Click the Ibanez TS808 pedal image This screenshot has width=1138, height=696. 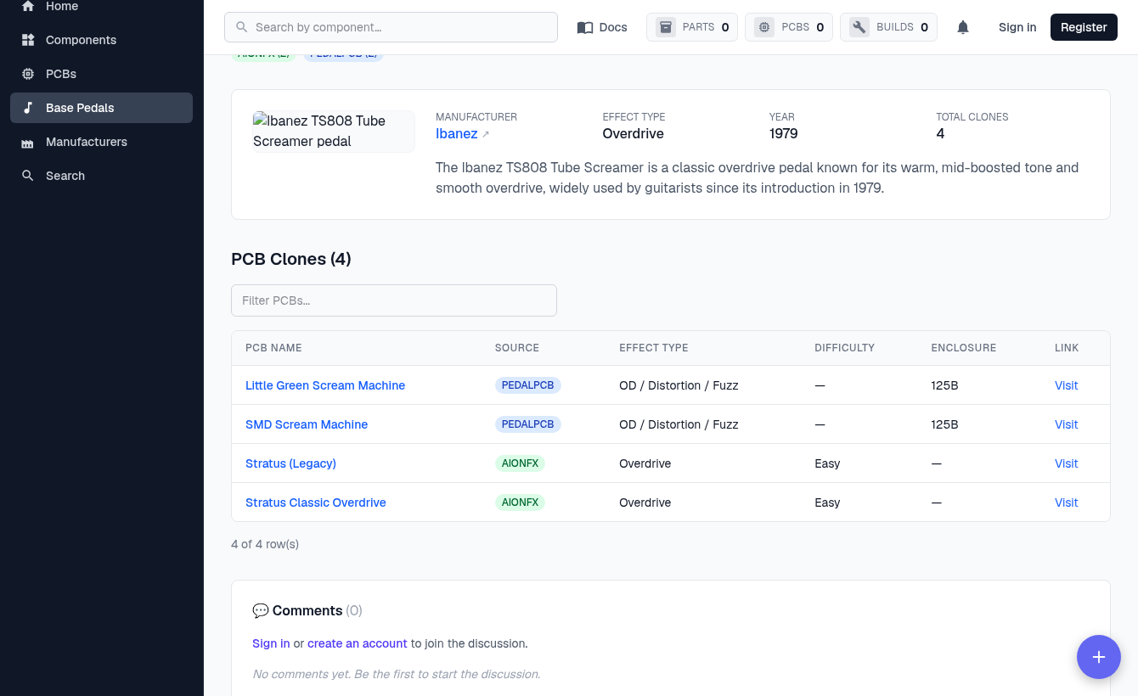point(334,131)
